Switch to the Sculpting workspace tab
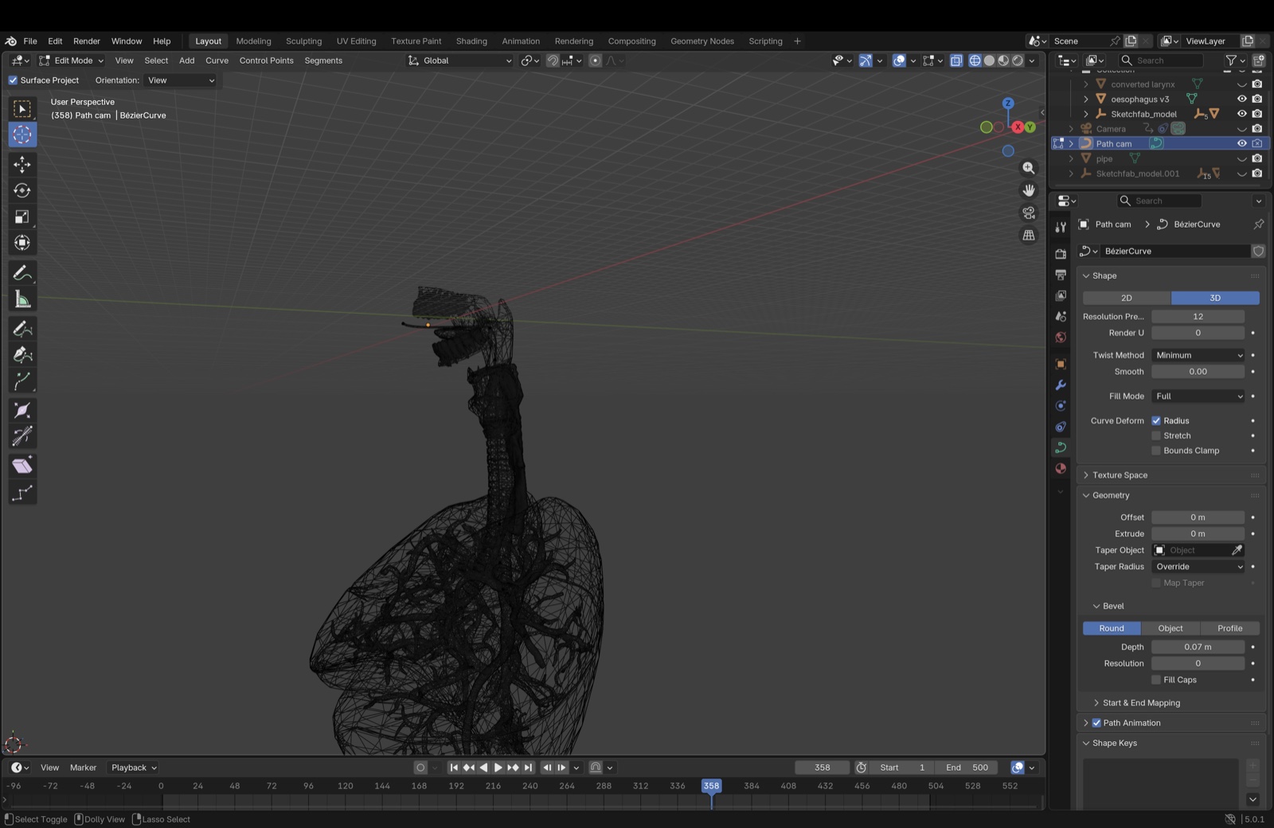The image size is (1274, 828). tap(303, 41)
